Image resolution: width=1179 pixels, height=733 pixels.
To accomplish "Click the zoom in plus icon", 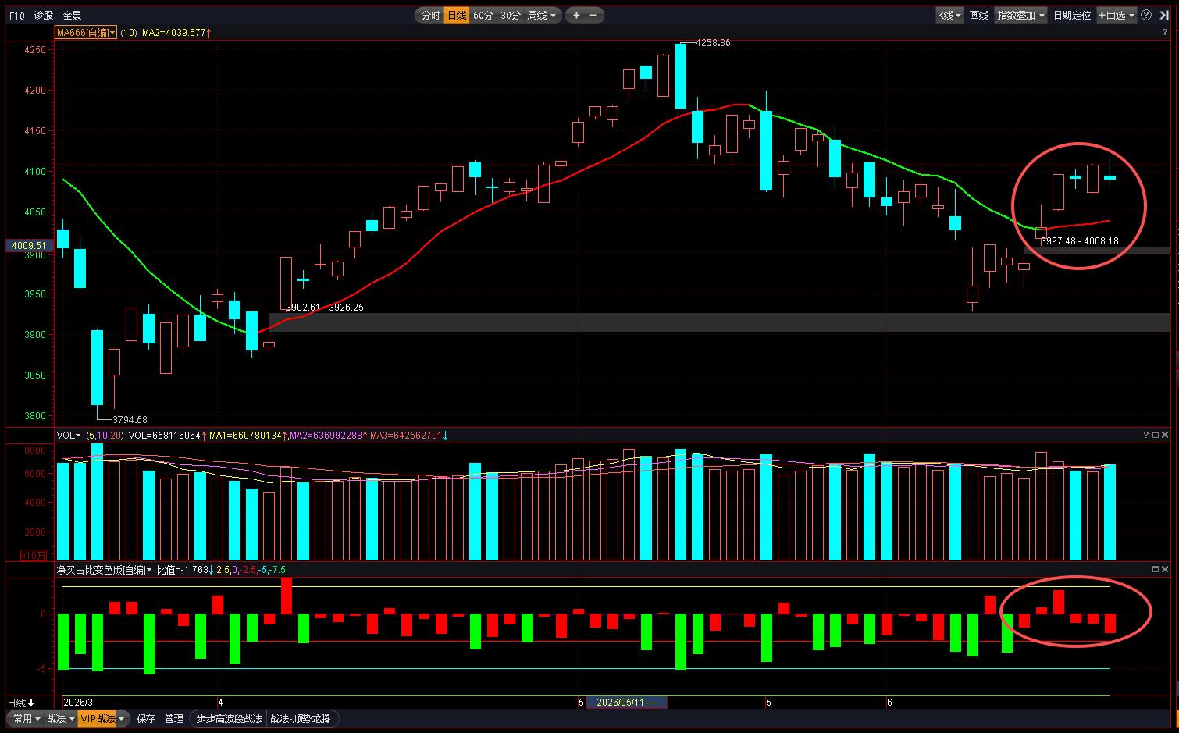I will (x=576, y=15).
